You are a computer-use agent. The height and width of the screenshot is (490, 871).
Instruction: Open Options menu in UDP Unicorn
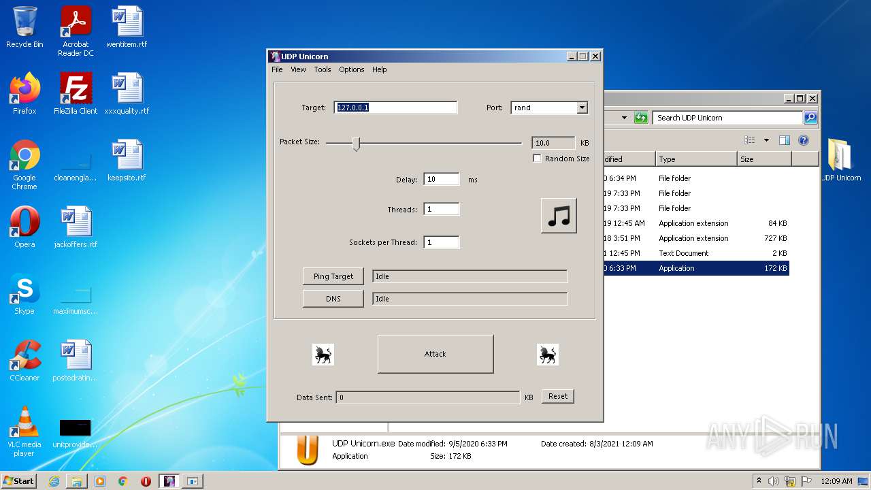pyautogui.click(x=352, y=69)
